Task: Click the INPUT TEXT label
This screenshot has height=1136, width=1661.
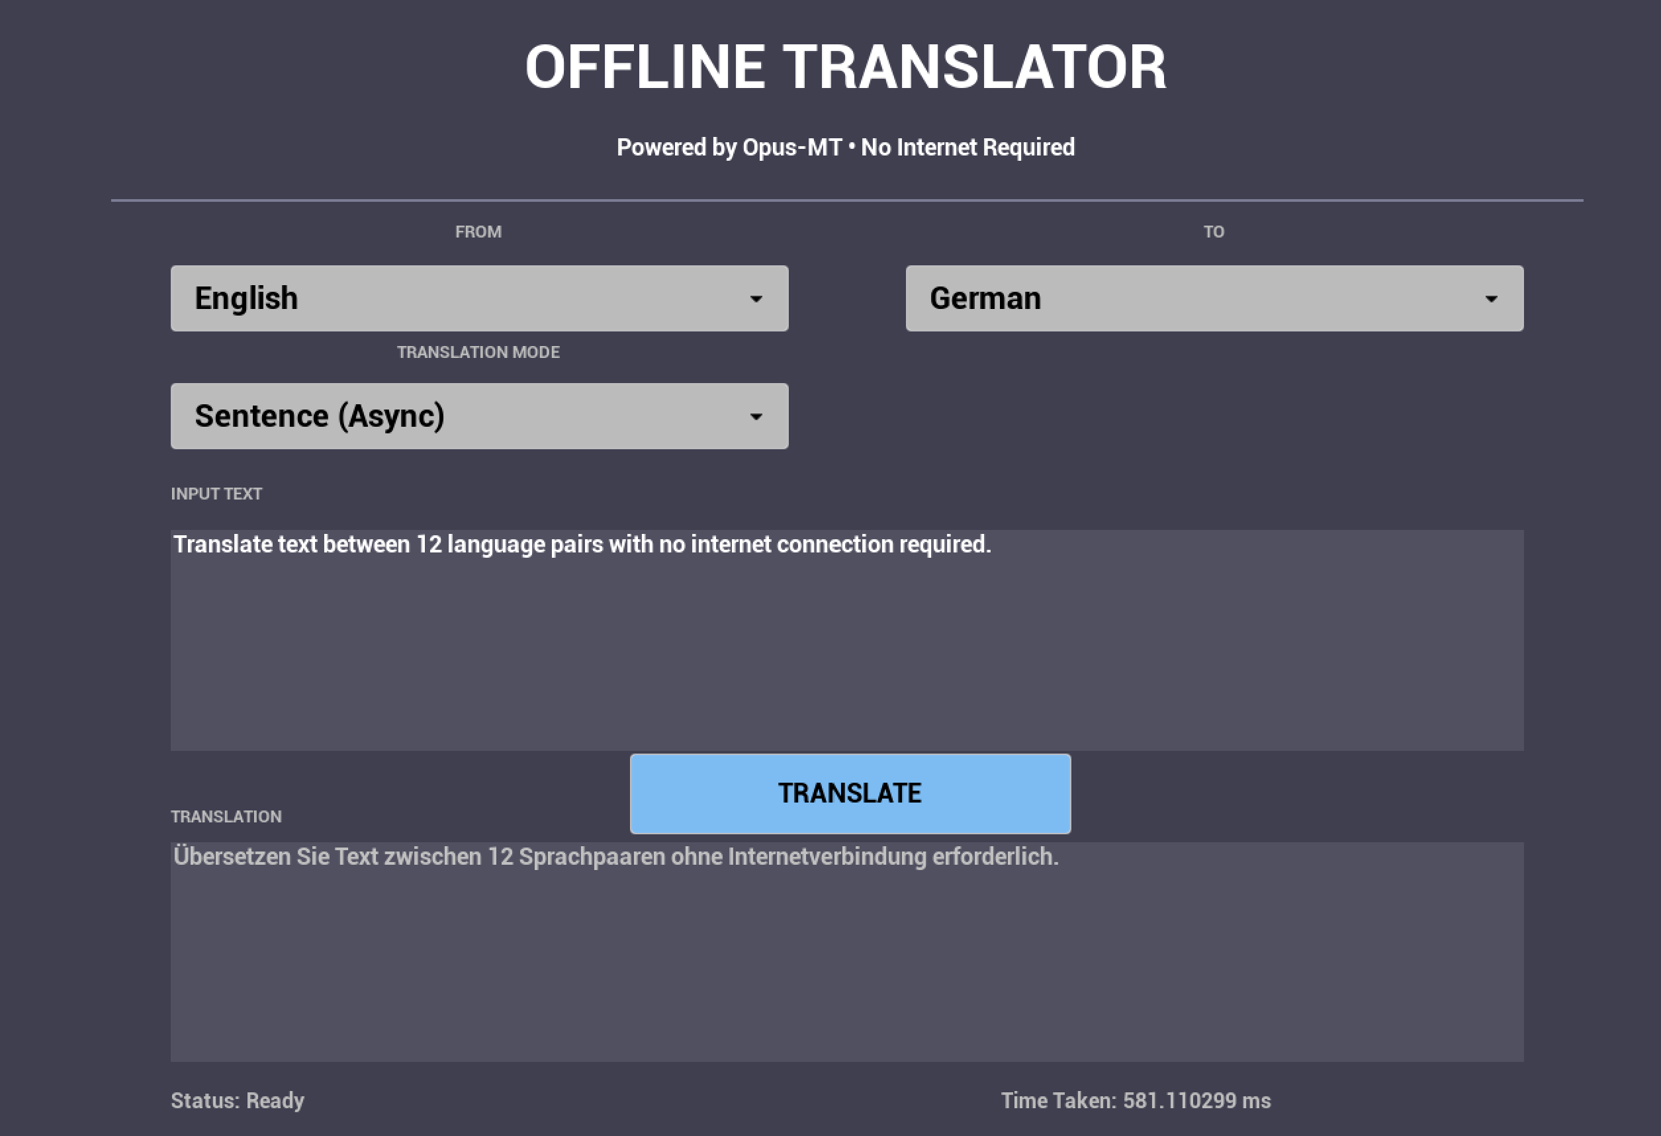Action: pyautogui.click(x=216, y=494)
